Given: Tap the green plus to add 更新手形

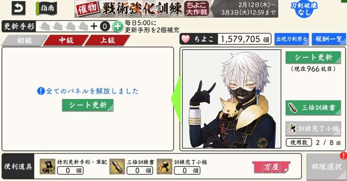Looking at the screenshot, I should pos(117,27).
